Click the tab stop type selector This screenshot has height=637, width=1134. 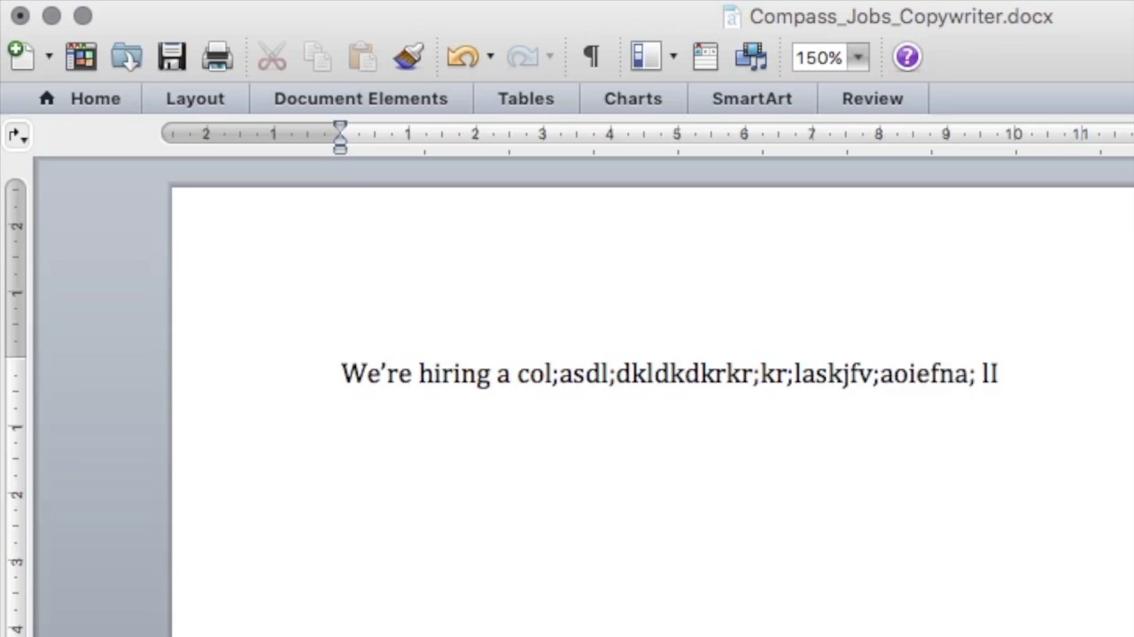click(x=16, y=135)
